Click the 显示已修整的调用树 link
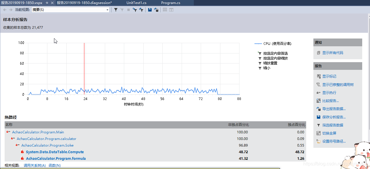Image resolution: width=370 pixels, height=169 pixels. (338, 84)
